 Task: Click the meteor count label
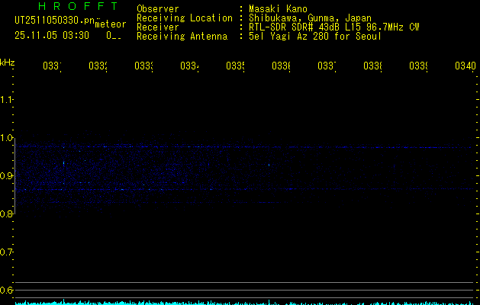(111, 24)
